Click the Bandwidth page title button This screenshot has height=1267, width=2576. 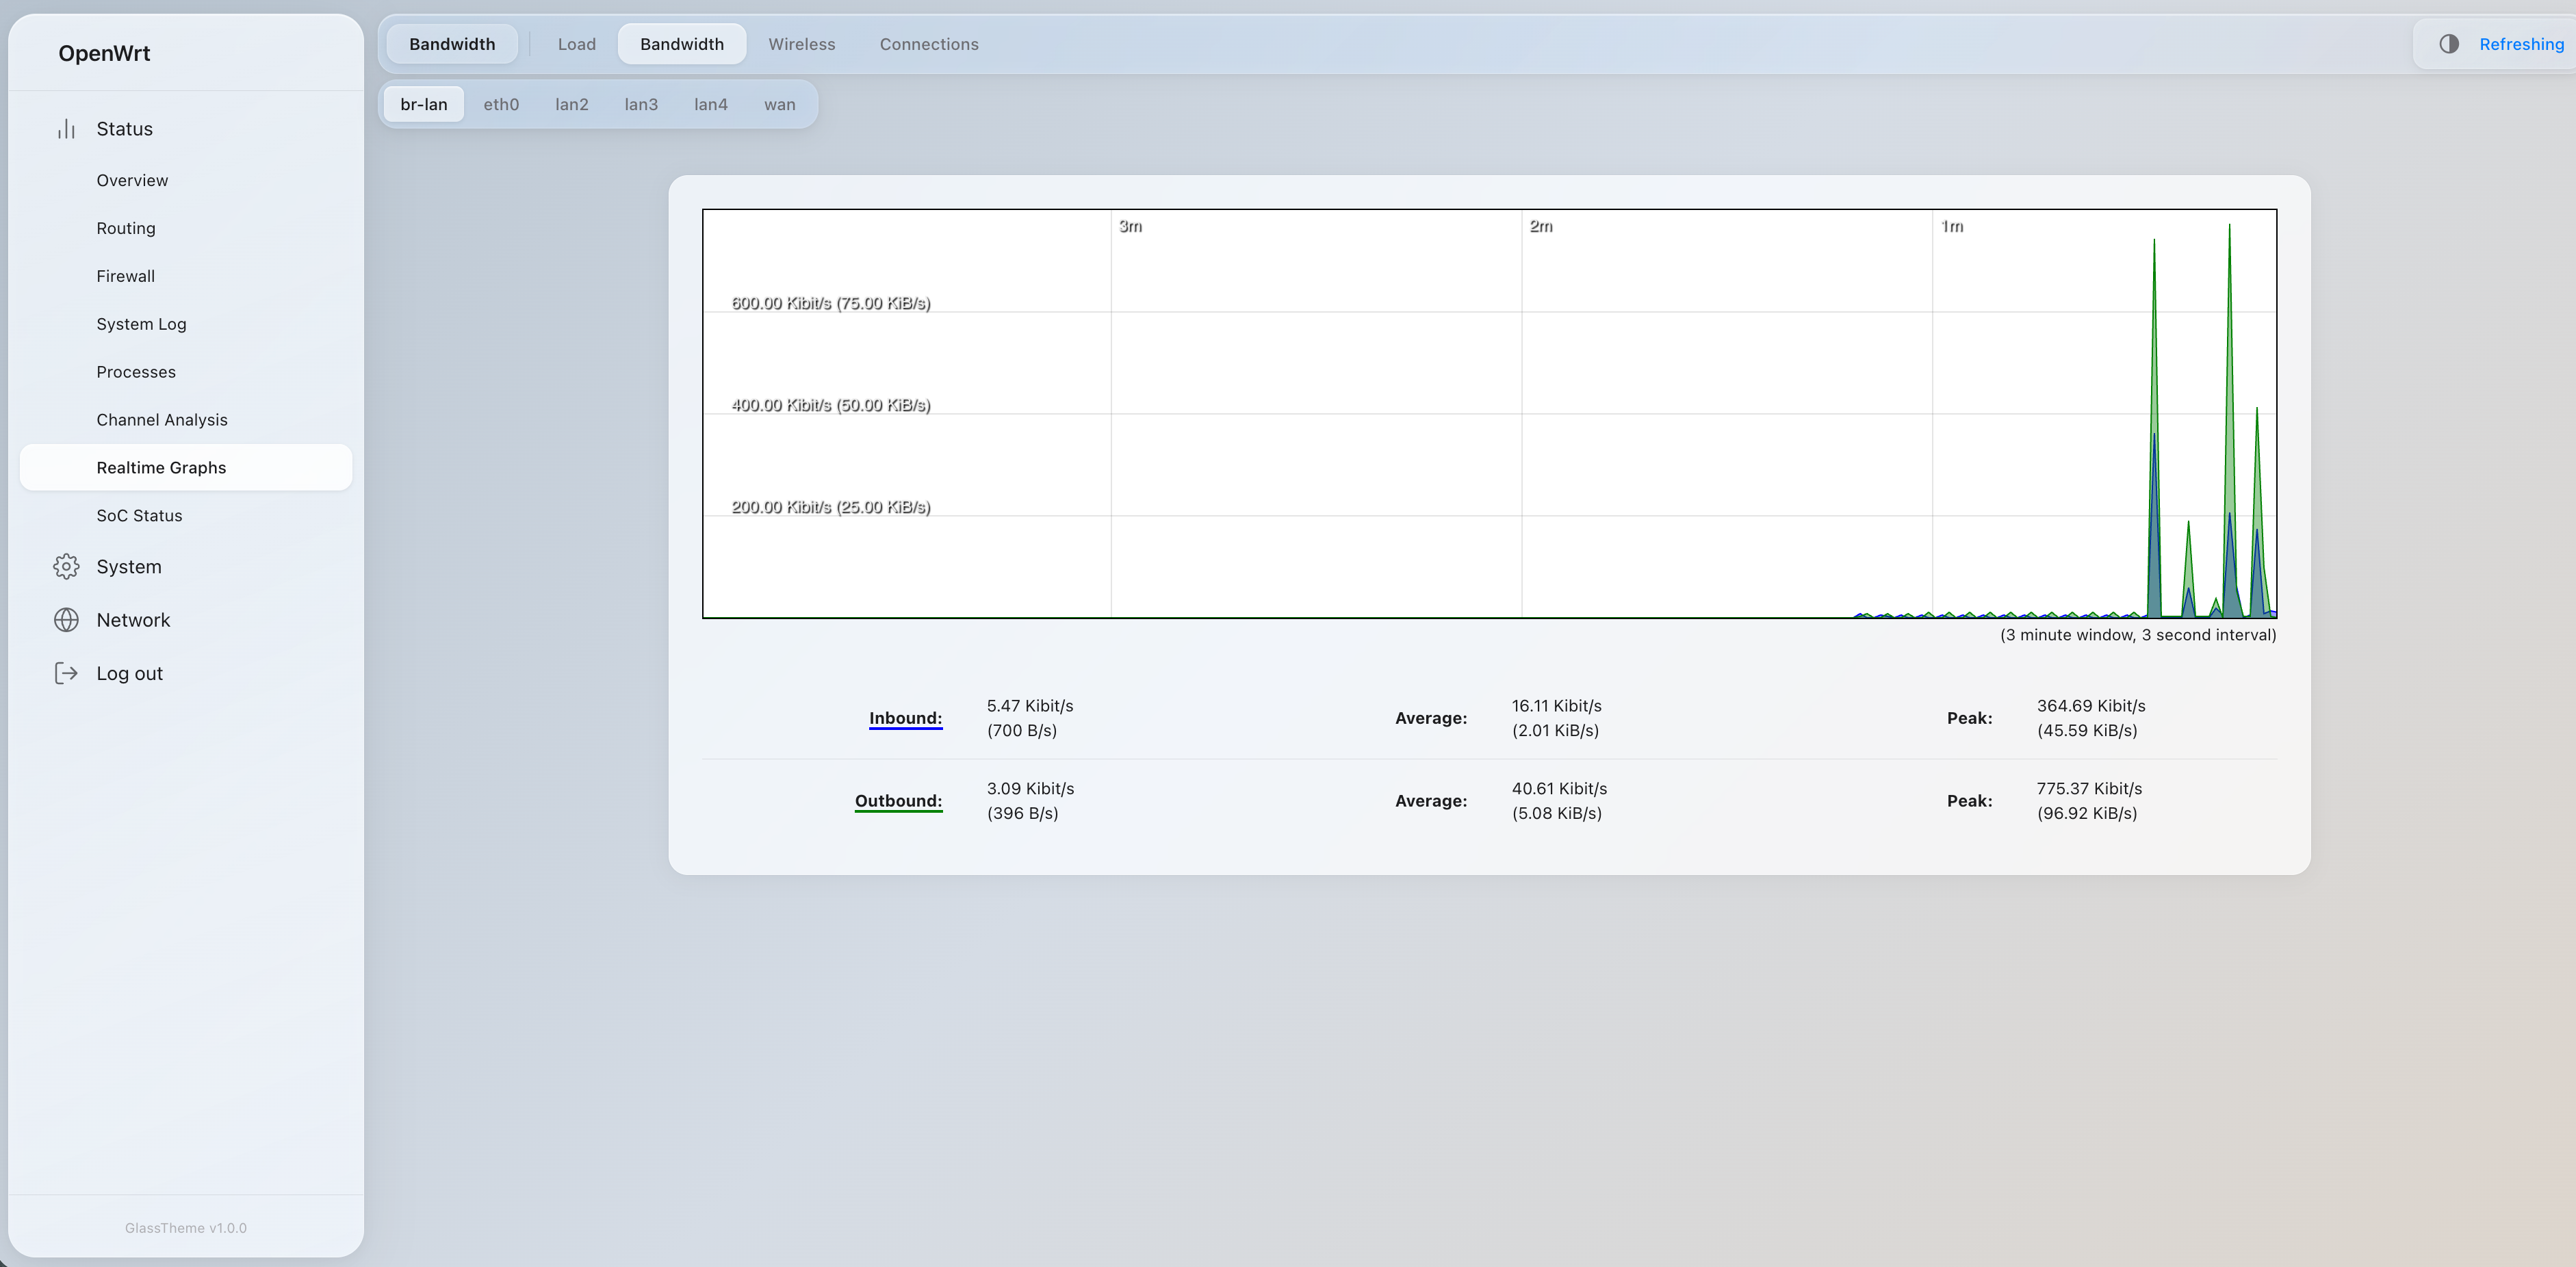[x=452, y=44]
